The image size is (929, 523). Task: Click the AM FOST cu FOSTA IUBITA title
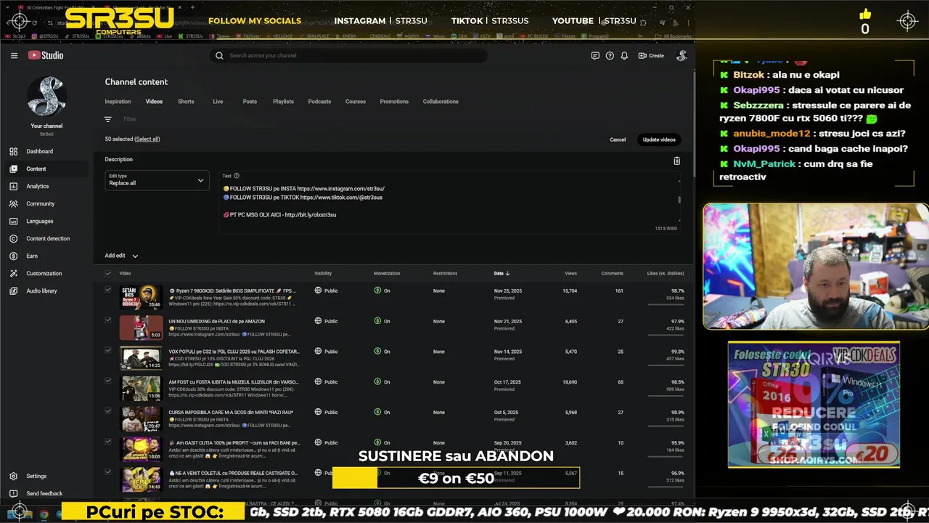(x=234, y=381)
